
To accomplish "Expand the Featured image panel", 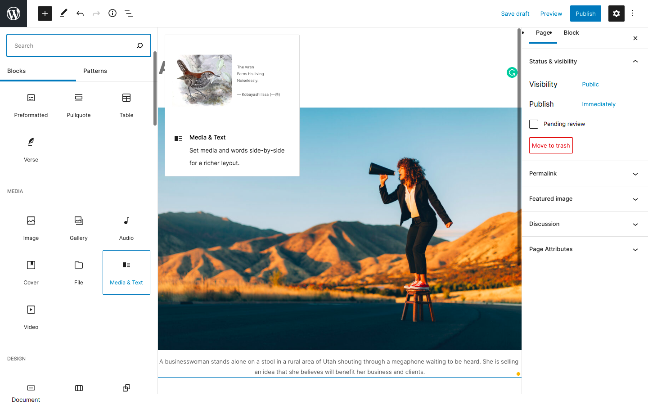I will (585, 199).
